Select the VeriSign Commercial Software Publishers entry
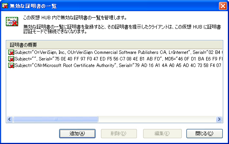Viewport: 229px width, 144px height. pyautogui.click(x=115, y=52)
